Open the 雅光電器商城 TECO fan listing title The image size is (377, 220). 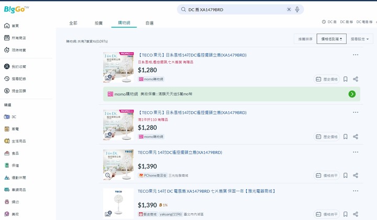206,191
